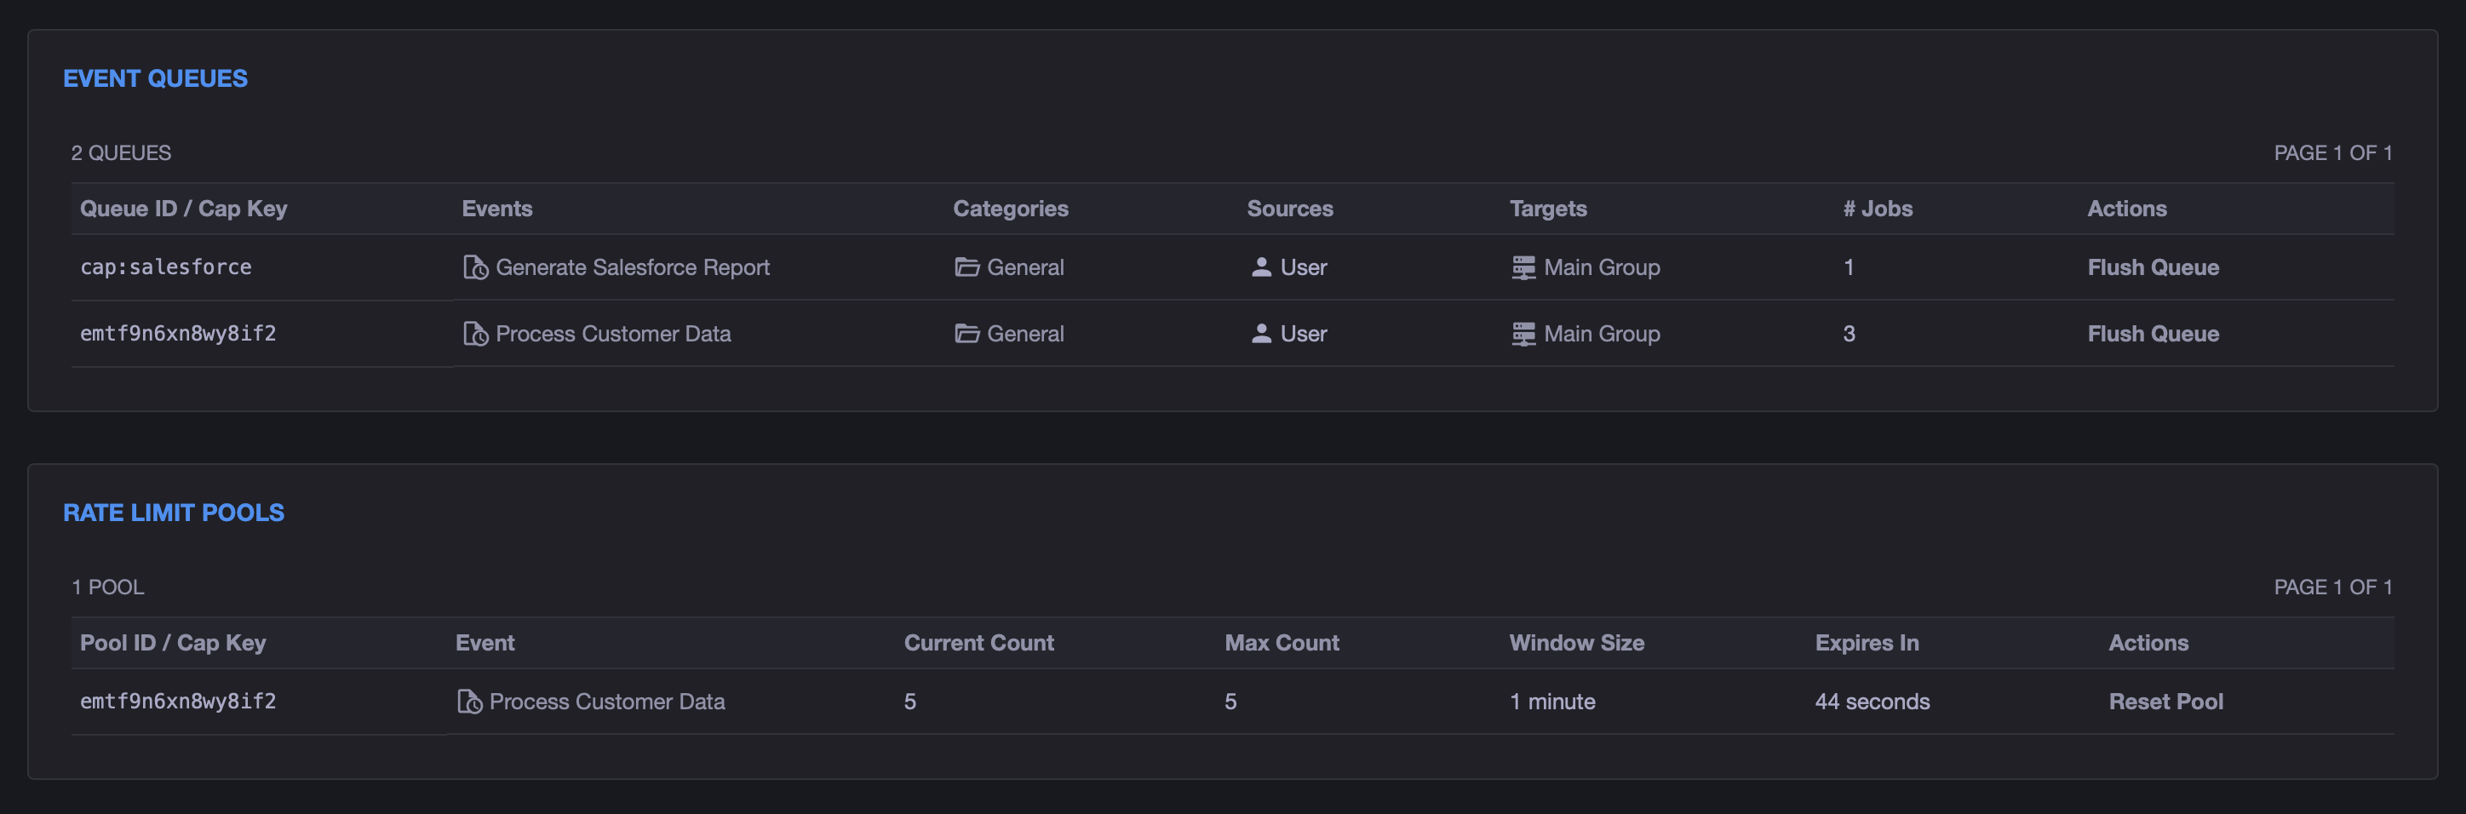Click the General folder icon in emtf9n6xn8wy8if2 queue row

pos(966,333)
